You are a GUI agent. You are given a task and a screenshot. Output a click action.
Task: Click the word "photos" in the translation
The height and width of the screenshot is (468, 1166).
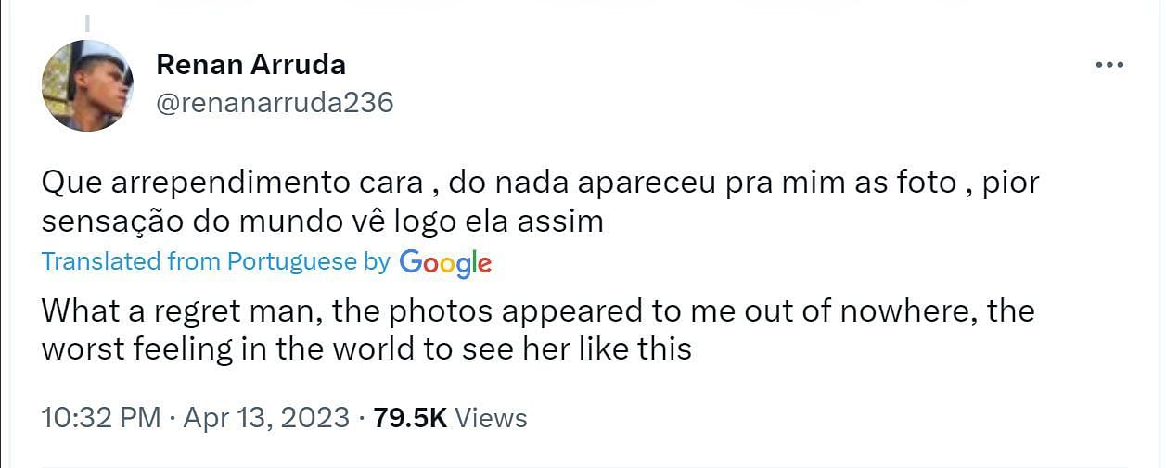pyautogui.click(x=438, y=310)
